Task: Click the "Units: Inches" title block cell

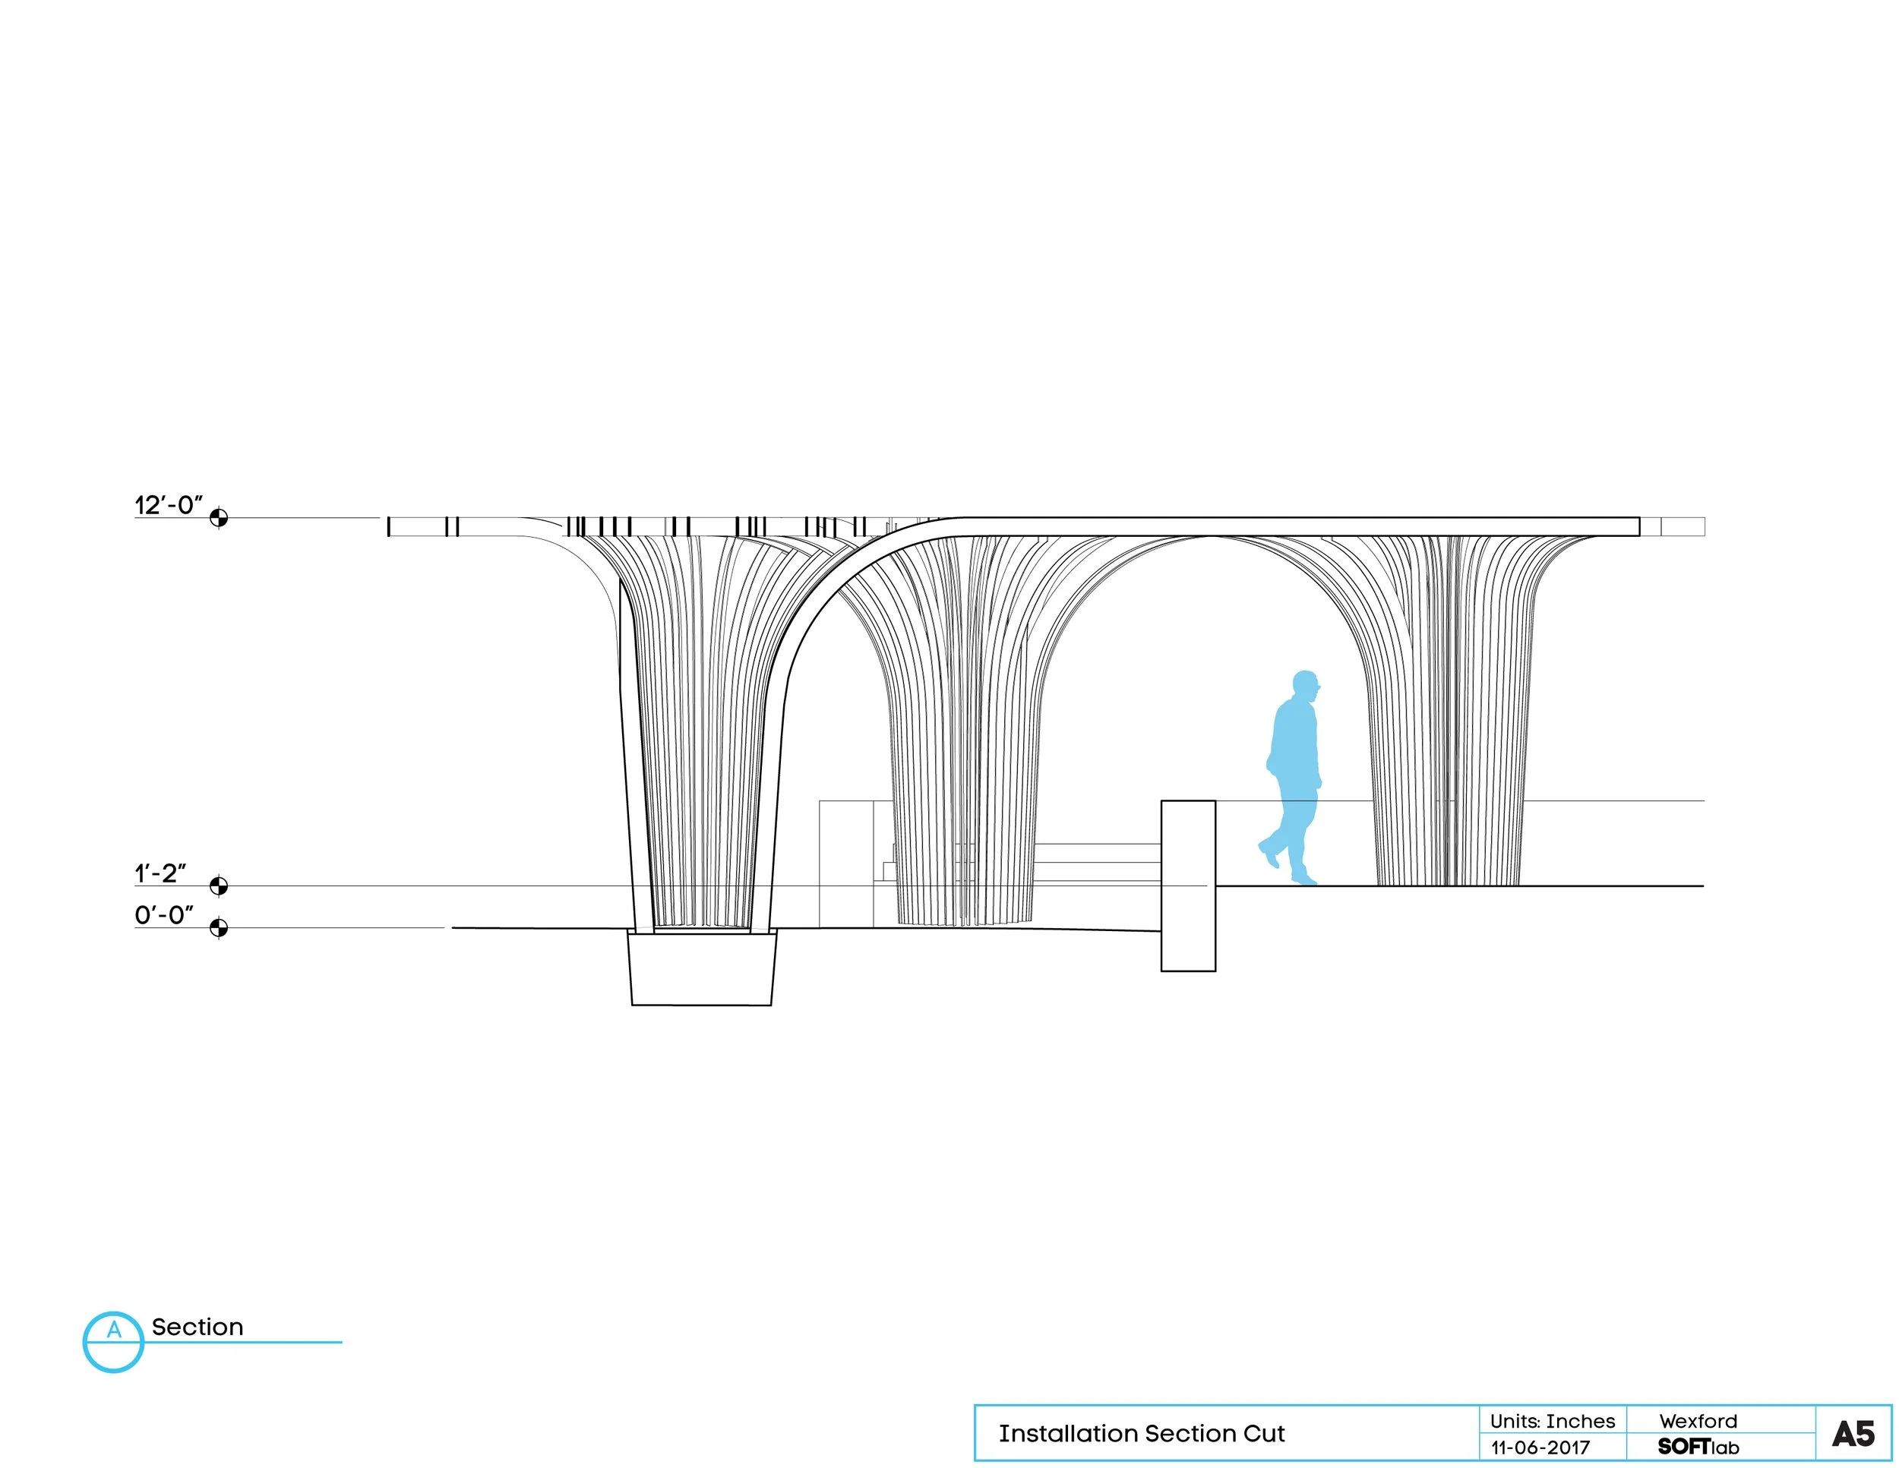Action: click(x=1552, y=1421)
